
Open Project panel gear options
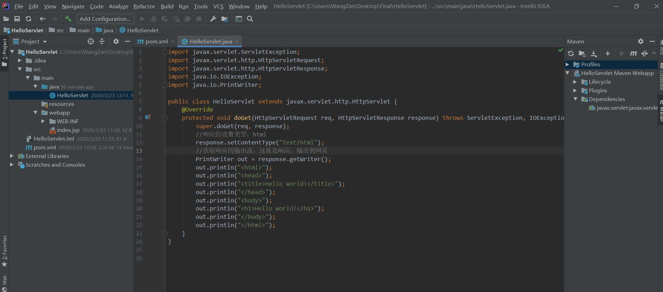pyautogui.click(x=116, y=41)
